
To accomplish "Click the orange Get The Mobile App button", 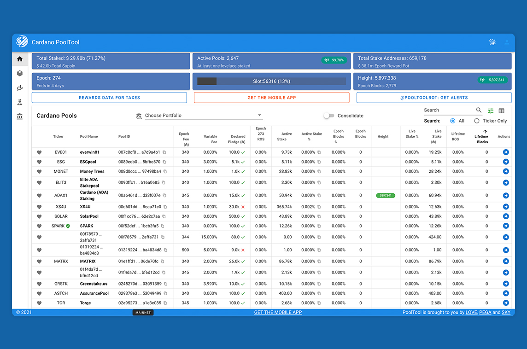I will coord(272,98).
